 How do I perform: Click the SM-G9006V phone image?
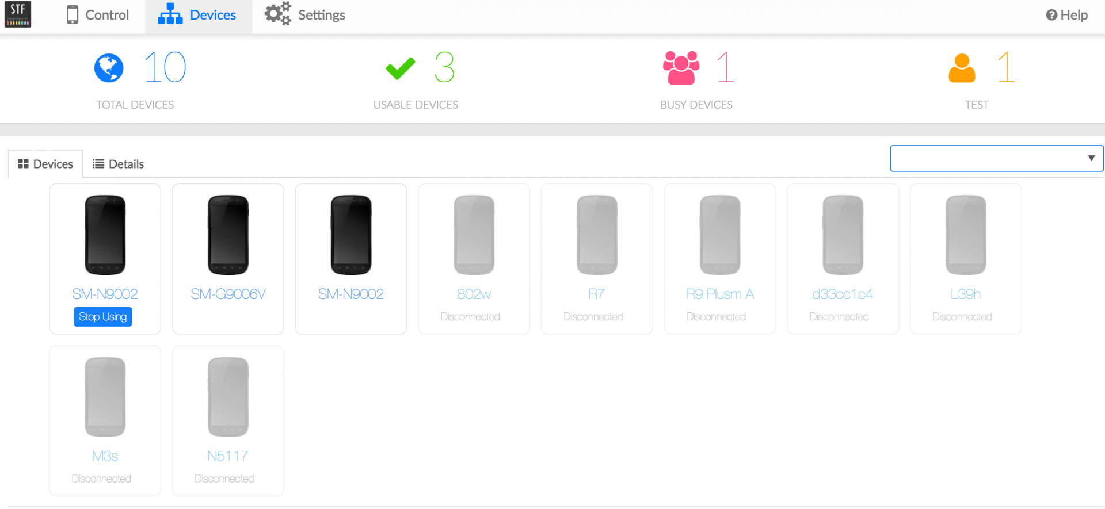pos(228,235)
